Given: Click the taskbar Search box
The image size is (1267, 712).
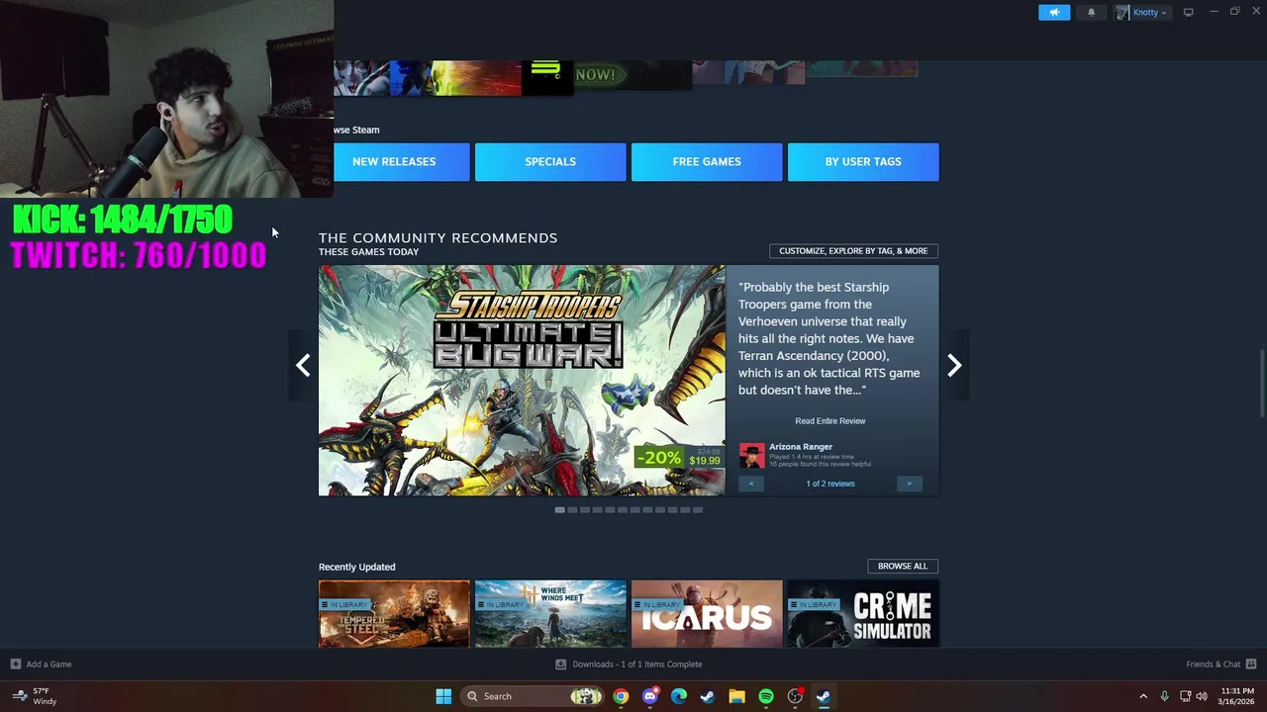Looking at the screenshot, I should click(x=534, y=696).
